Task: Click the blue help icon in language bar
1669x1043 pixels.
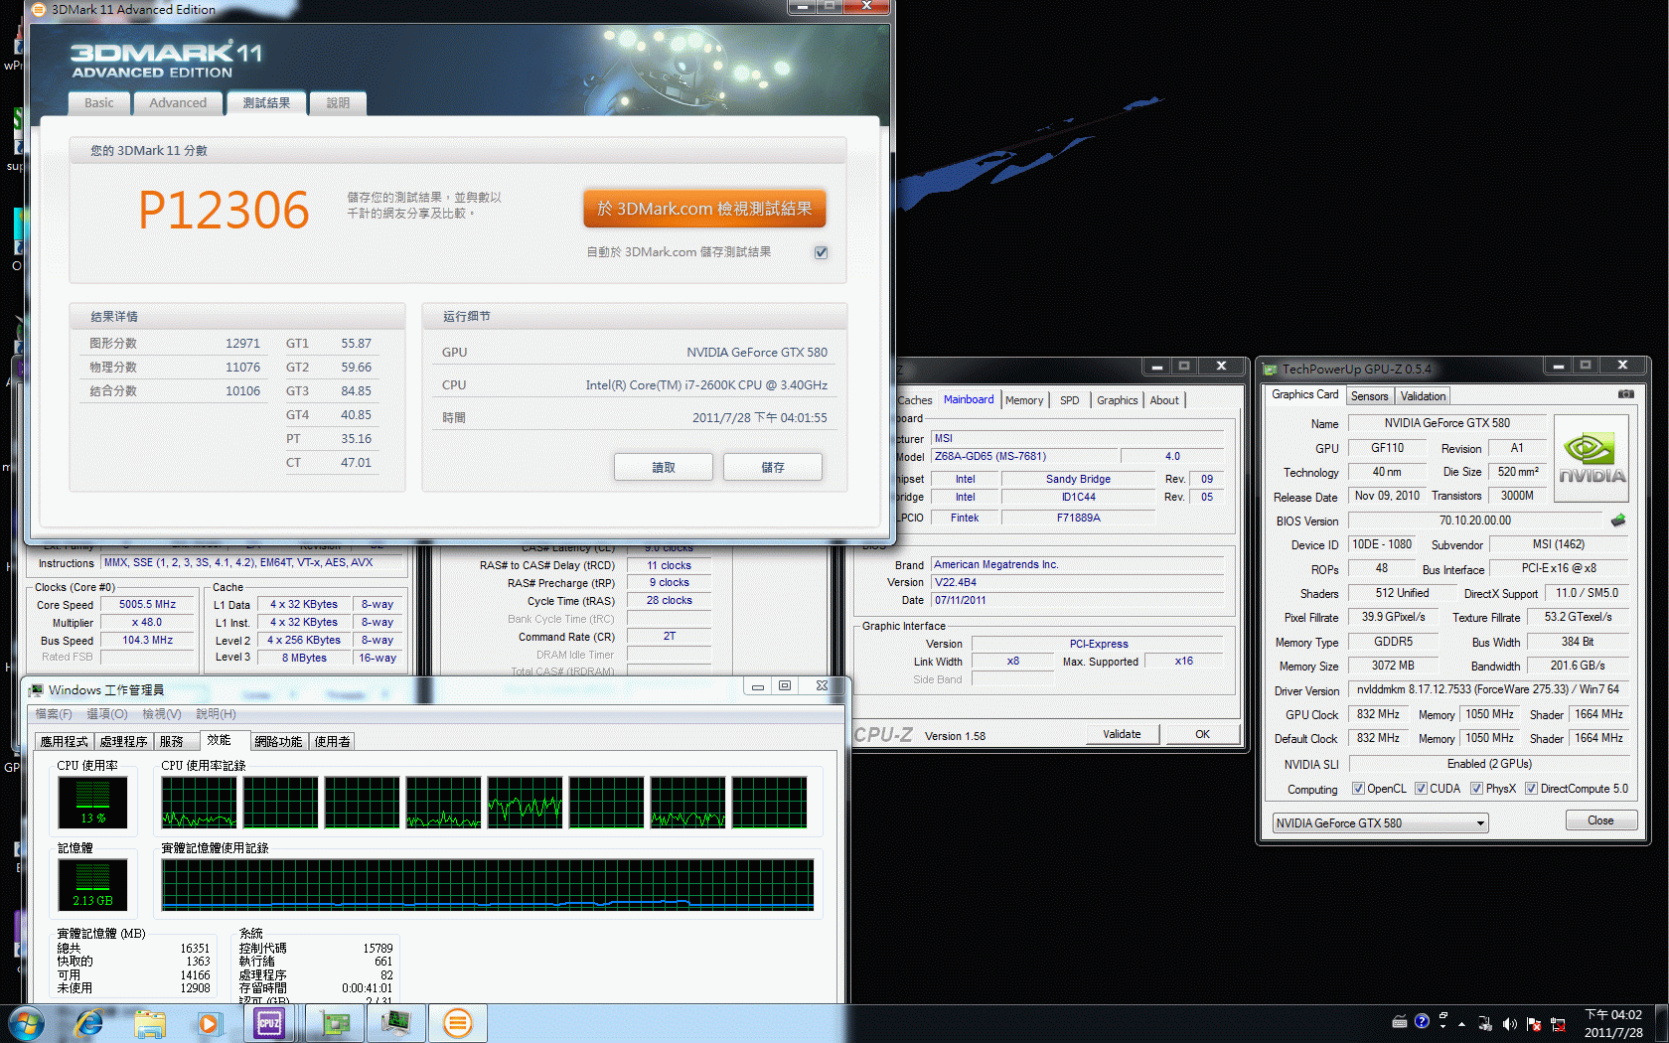Action: click(1422, 1021)
